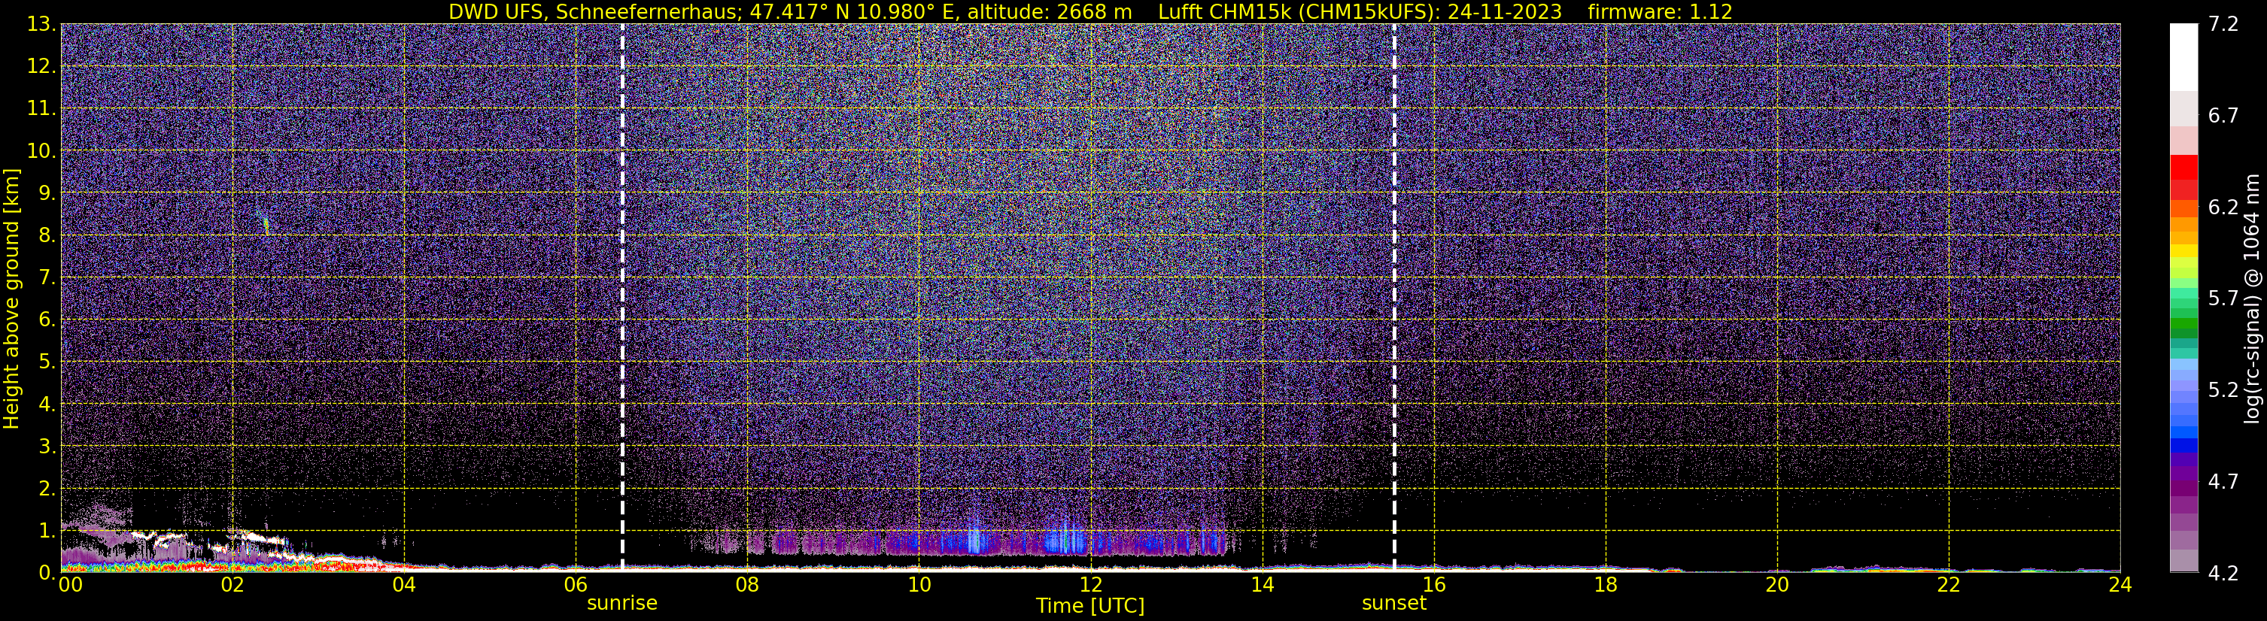Image resolution: width=2267 pixels, height=621 pixels.
Task: Click the y-axis tick label '6.'
Action: pyautogui.click(x=47, y=320)
